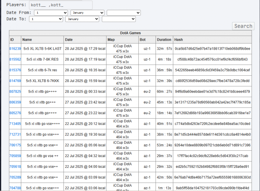Select date 27 Jul 2025 @ 23:42 local

tap(85, 102)
